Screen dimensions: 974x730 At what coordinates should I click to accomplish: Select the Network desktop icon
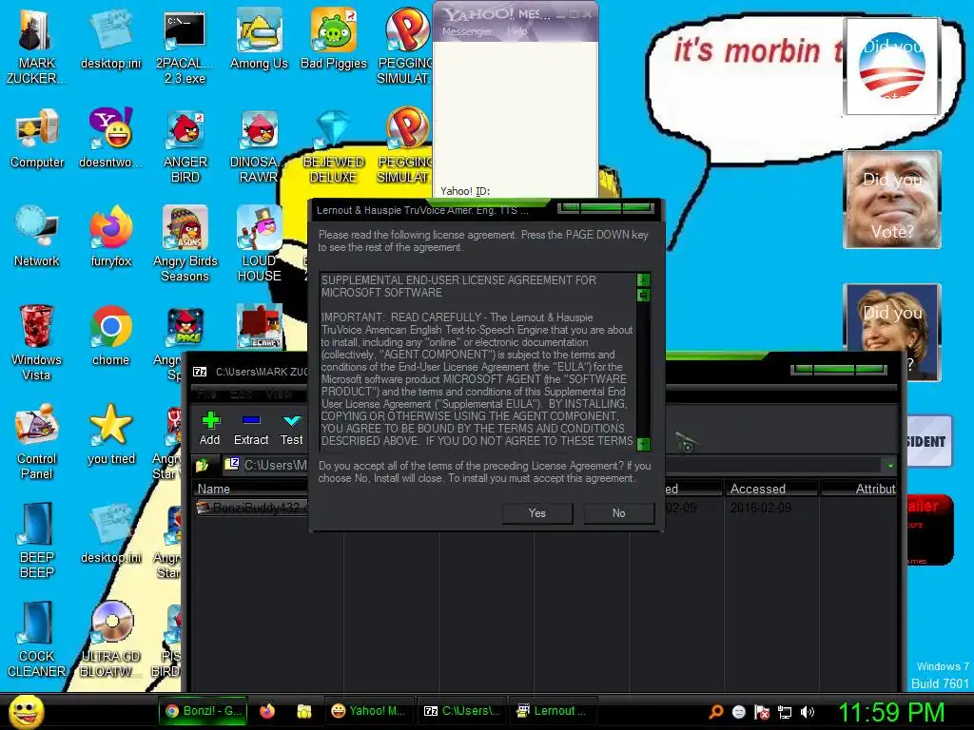click(37, 237)
